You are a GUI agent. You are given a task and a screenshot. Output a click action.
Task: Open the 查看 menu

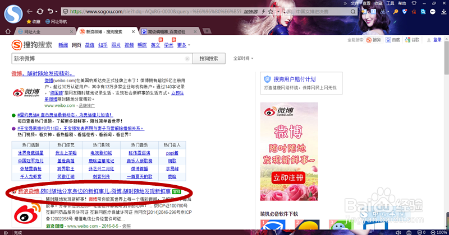[x=366, y=3]
